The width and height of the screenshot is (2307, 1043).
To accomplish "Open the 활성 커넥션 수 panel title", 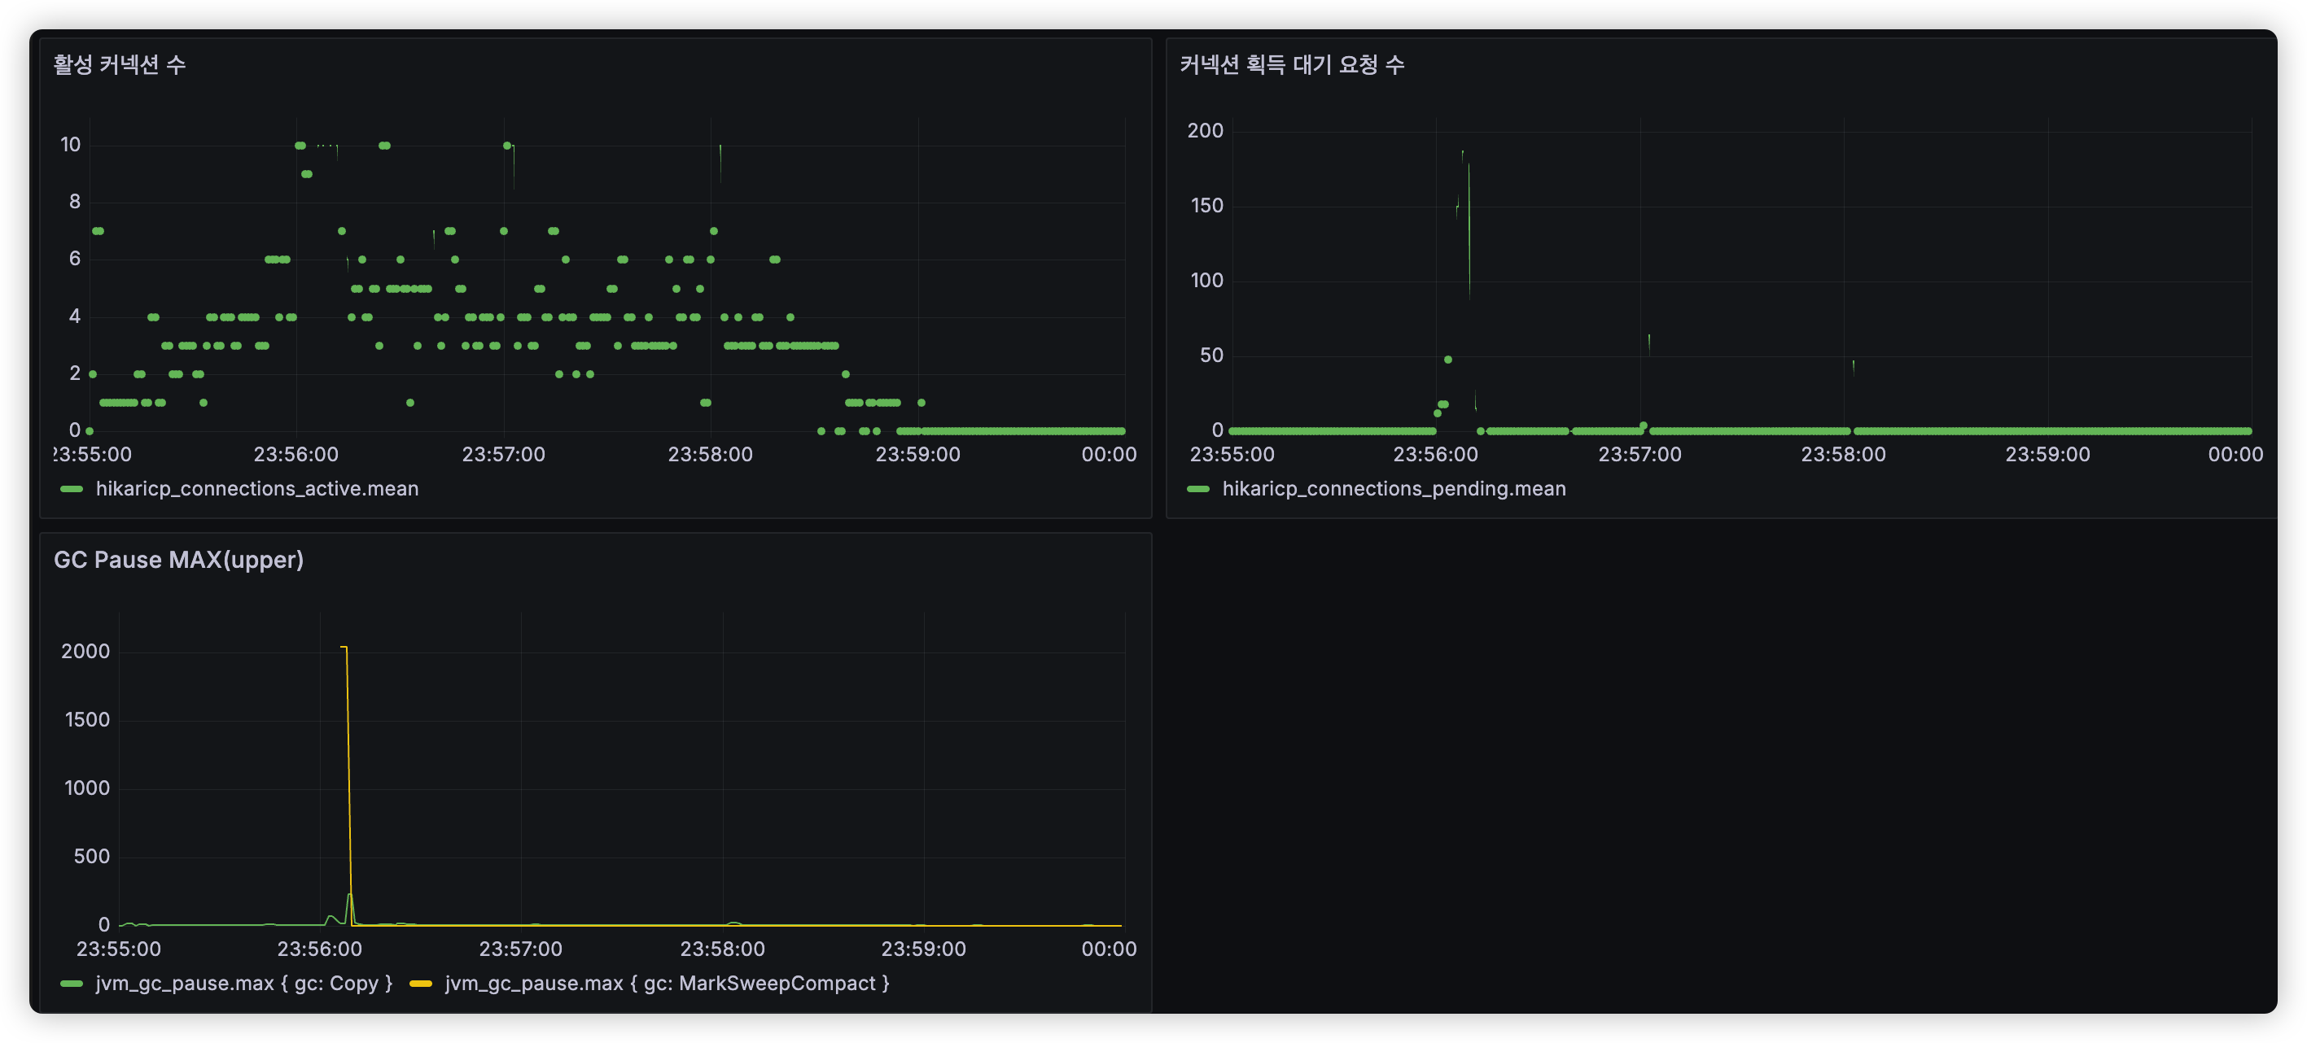I will pos(119,64).
